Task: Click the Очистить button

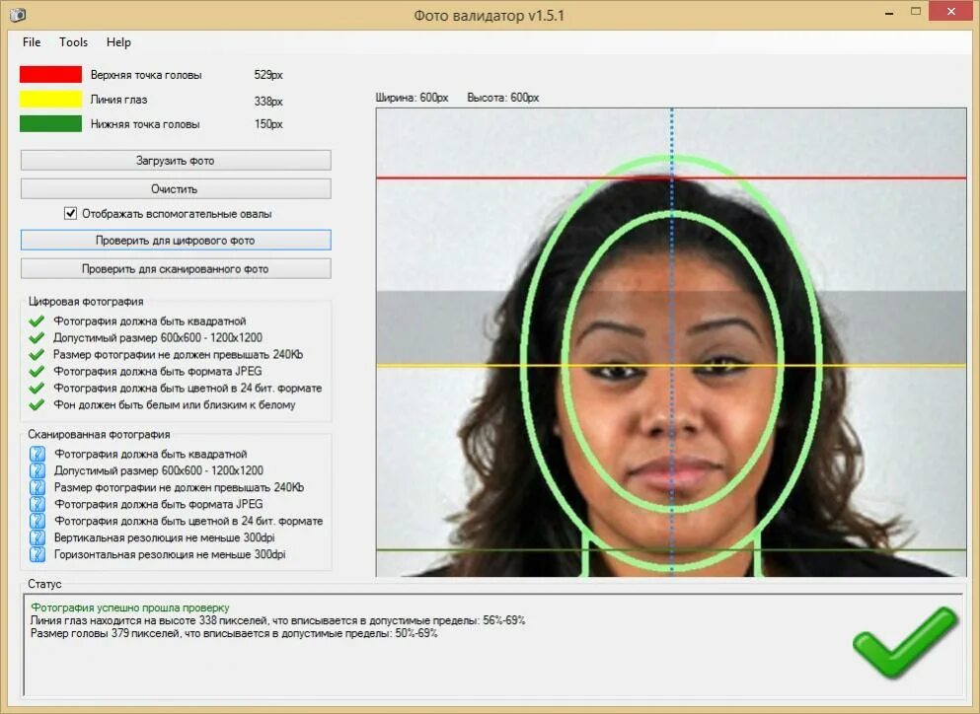Action: pyautogui.click(x=176, y=188)
